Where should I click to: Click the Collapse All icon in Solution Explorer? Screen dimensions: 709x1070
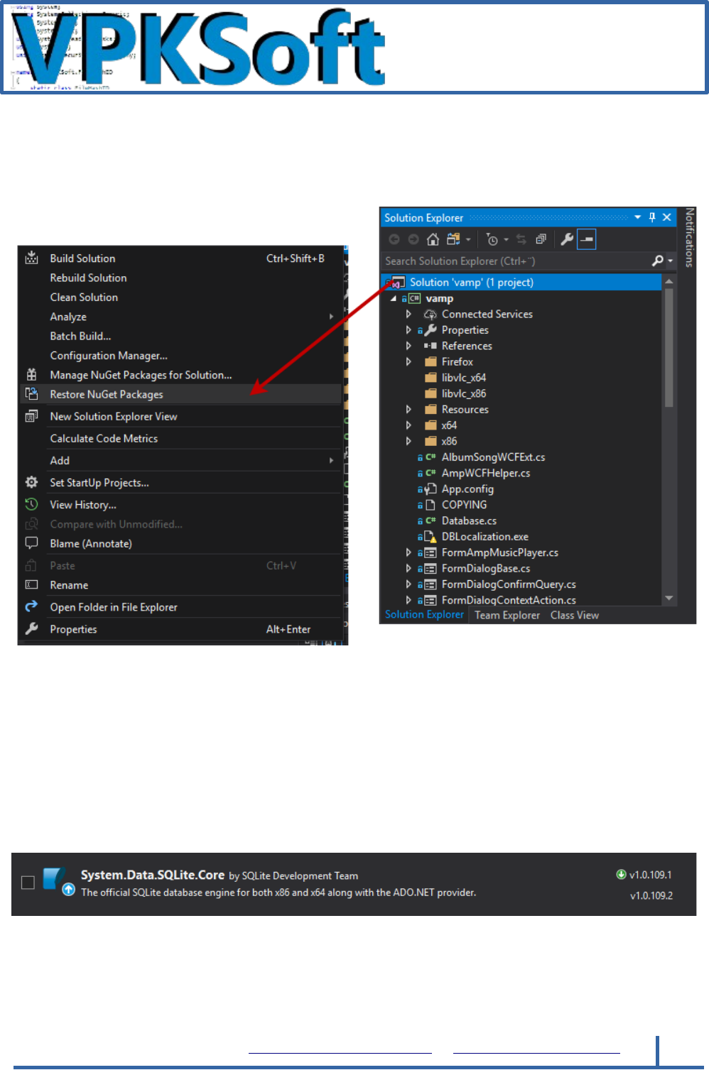pyautogui.click(x=541, y=239)
